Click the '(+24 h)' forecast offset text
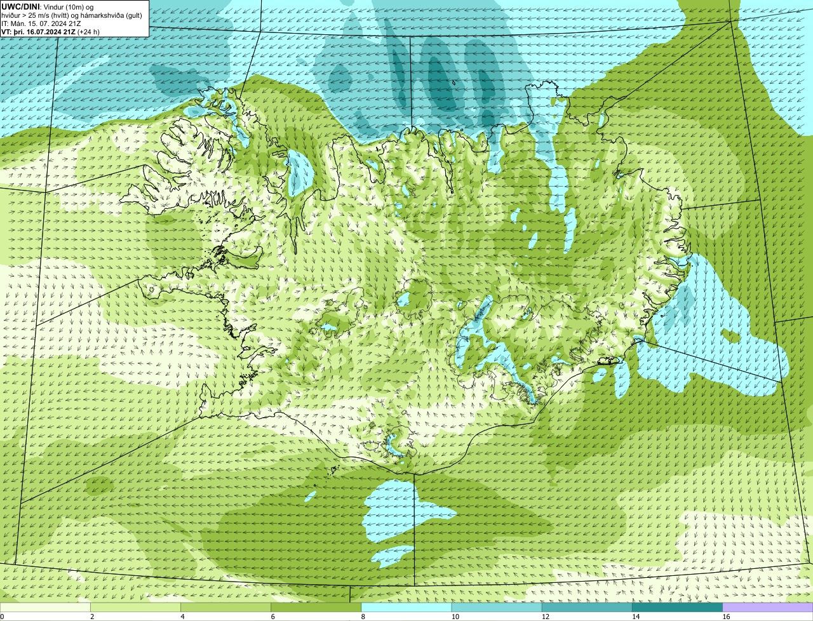Image resolution: width=813 pixels, height=621 pixels. coord(88,32)
